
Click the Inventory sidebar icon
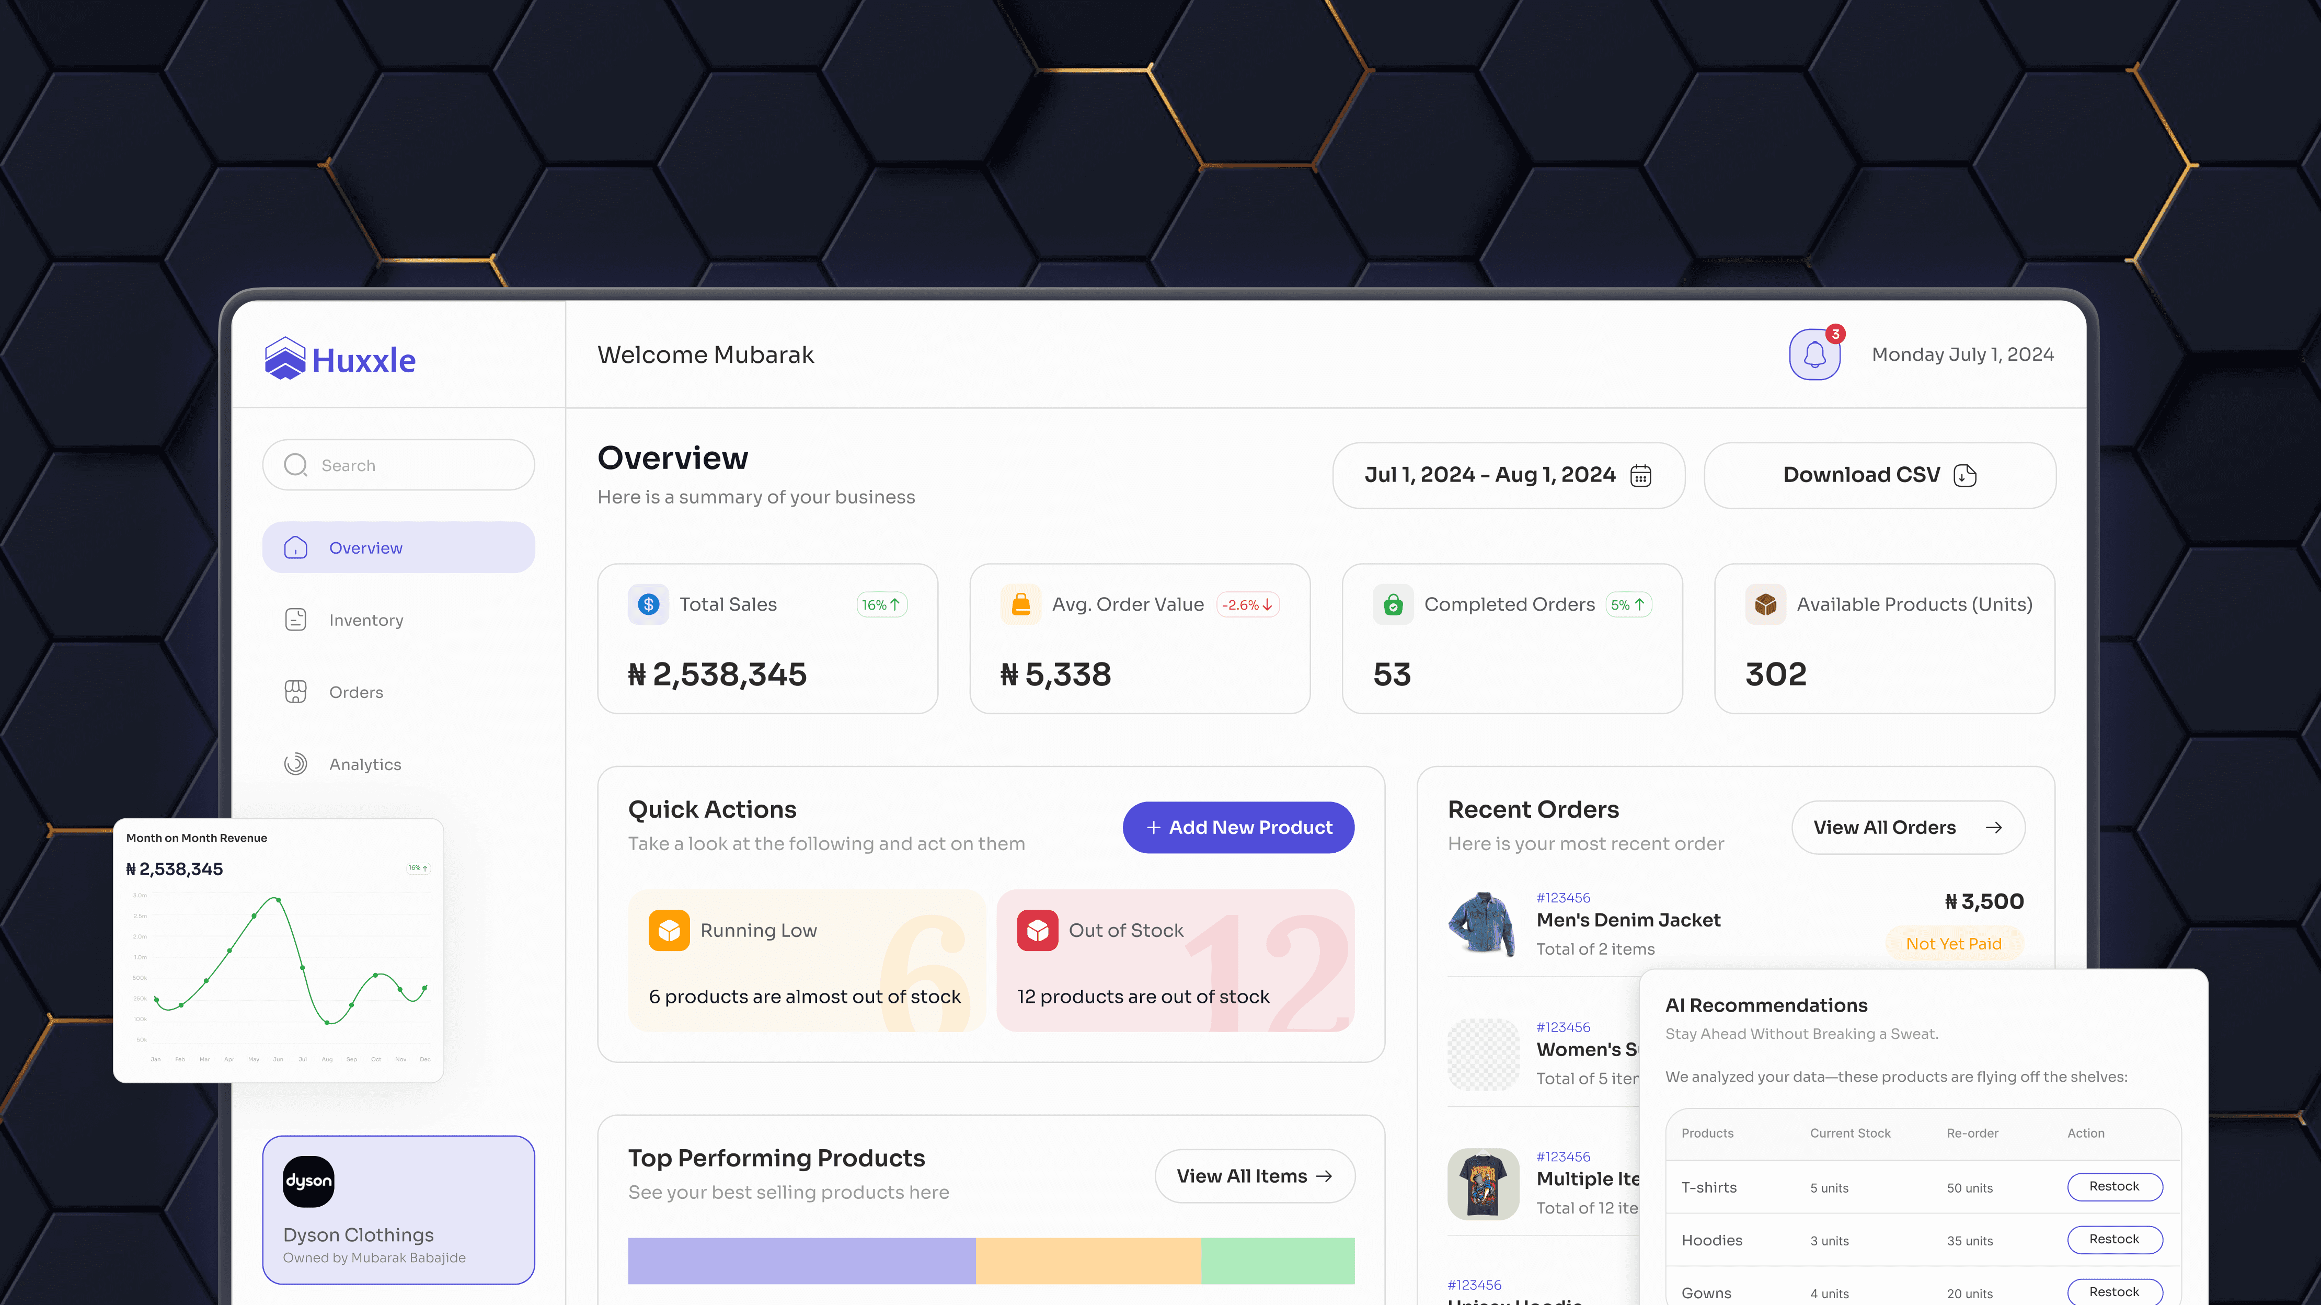click(x=295, y=620)
